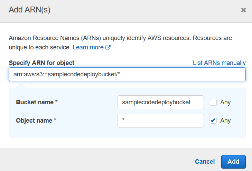Screen dimensions: 252x171
Task: Click the asterisk in the Object name box
Action: click(x=123, y=120)
